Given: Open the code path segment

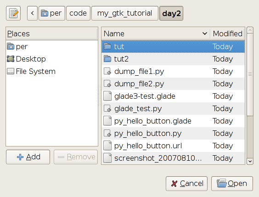Looking at the screenshot, I should point(78,13).
